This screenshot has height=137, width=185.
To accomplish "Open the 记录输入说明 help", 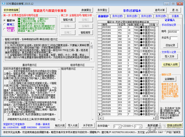I will (x=170, y=64).
